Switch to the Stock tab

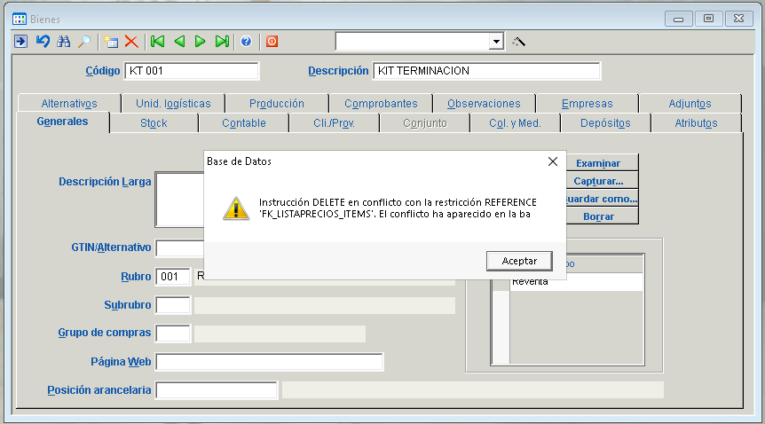pos(154,123)
